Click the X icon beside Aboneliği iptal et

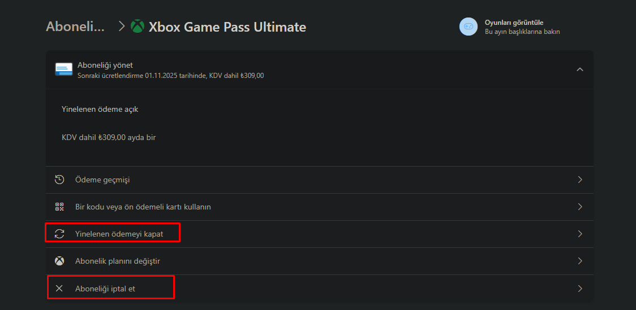point(59,289)
